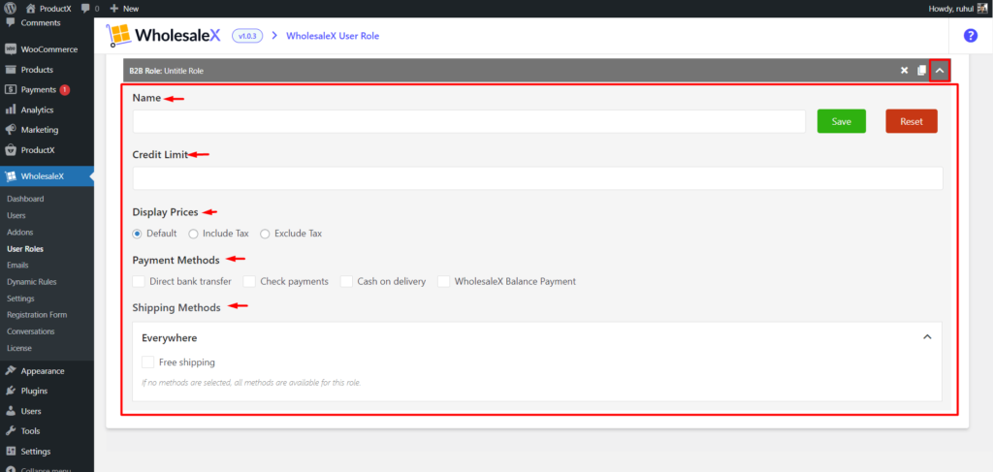993x472 pixels.
Task: Save the user role
Action: (x=841, y=121)
